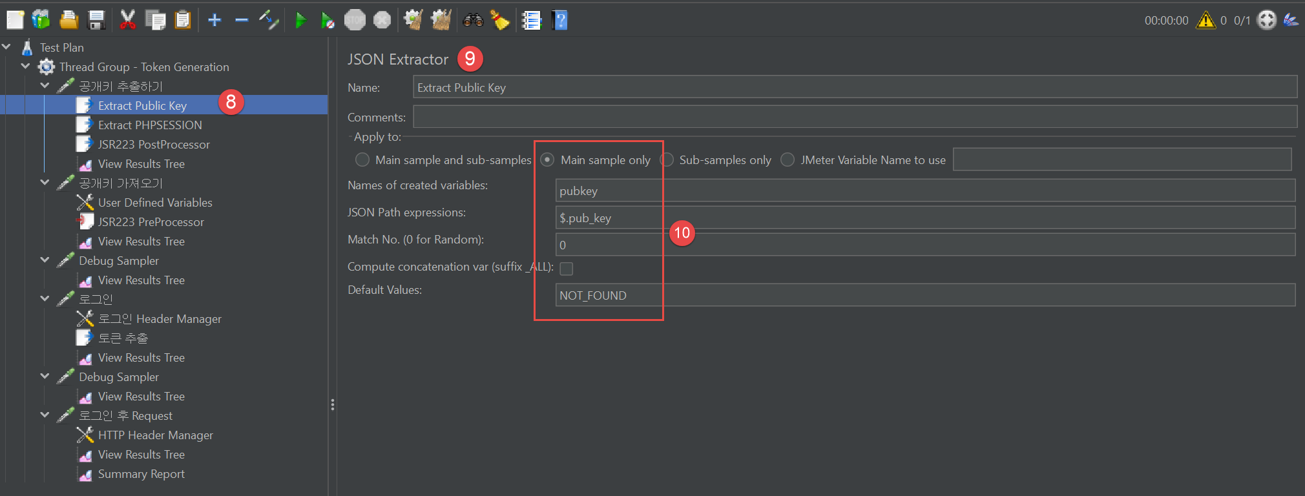This screenshot has height=496, width=1305.
Task: Tick the Compute concatenation var checkbox
Action: point(566,268)
